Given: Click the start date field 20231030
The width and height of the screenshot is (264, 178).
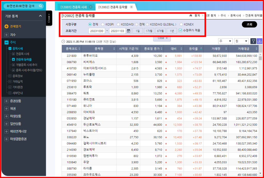Looking at the screenshot, I should (x=97, y=31).
